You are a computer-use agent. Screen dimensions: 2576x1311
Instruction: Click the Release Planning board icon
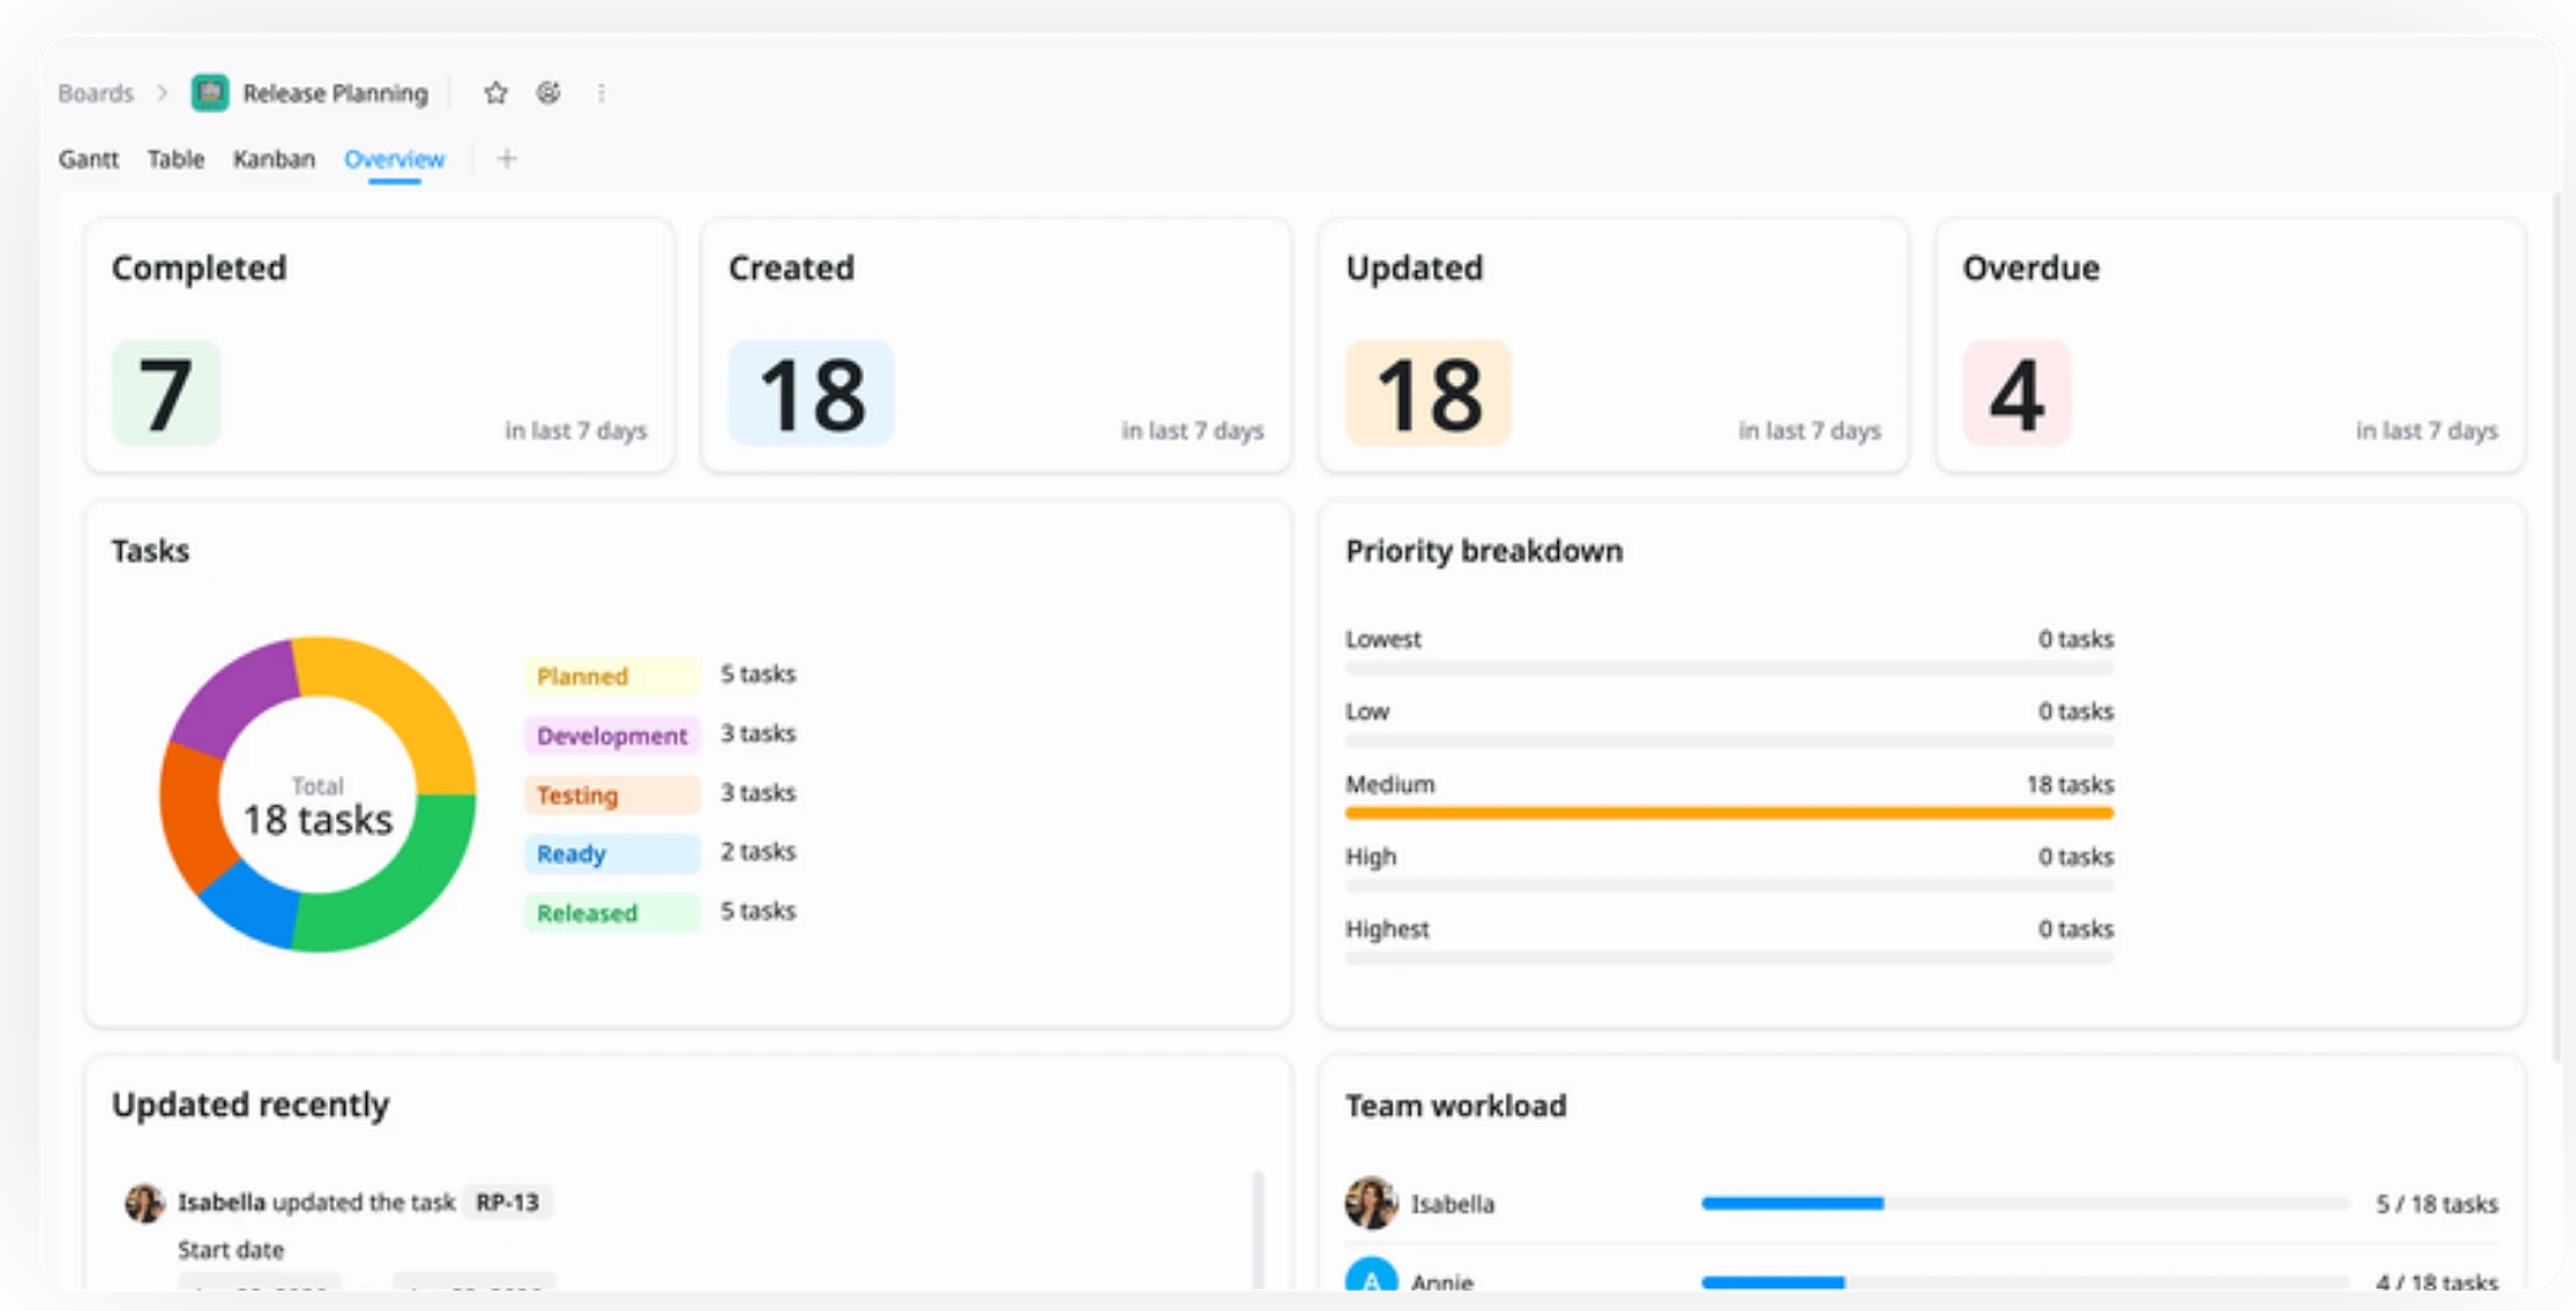(x=210, y=93)
